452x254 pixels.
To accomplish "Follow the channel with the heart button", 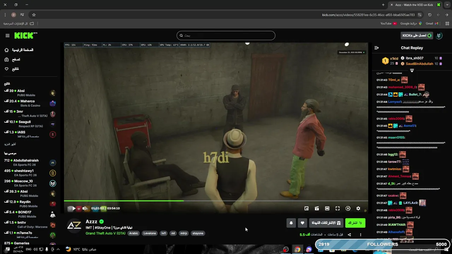I will coord(302,223).
